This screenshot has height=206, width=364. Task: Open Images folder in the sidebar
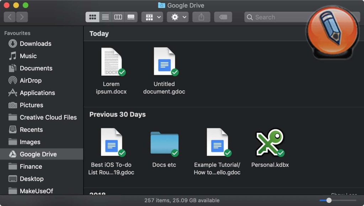click(x=42, y=142)
